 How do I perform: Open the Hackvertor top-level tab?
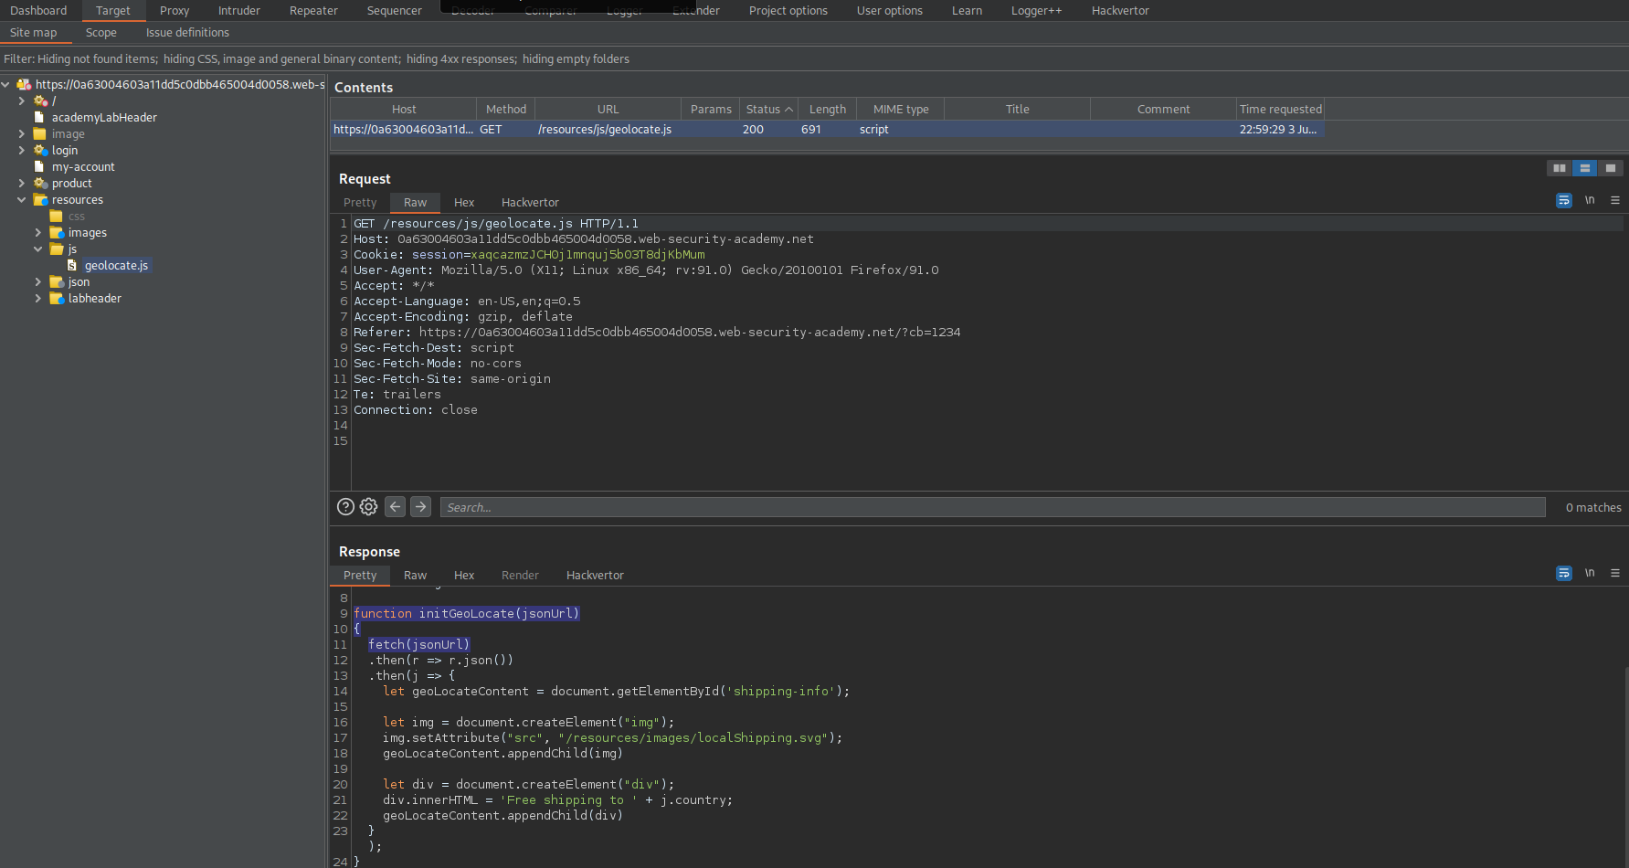1120,10
